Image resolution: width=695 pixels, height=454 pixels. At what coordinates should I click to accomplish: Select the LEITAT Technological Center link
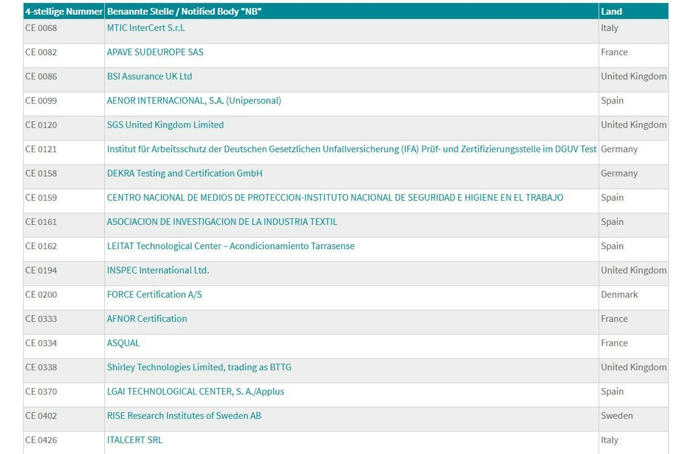230,246
